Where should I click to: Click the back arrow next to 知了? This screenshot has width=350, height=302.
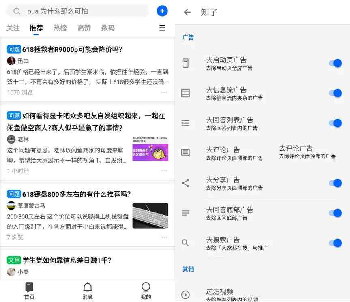click(187, 12)
